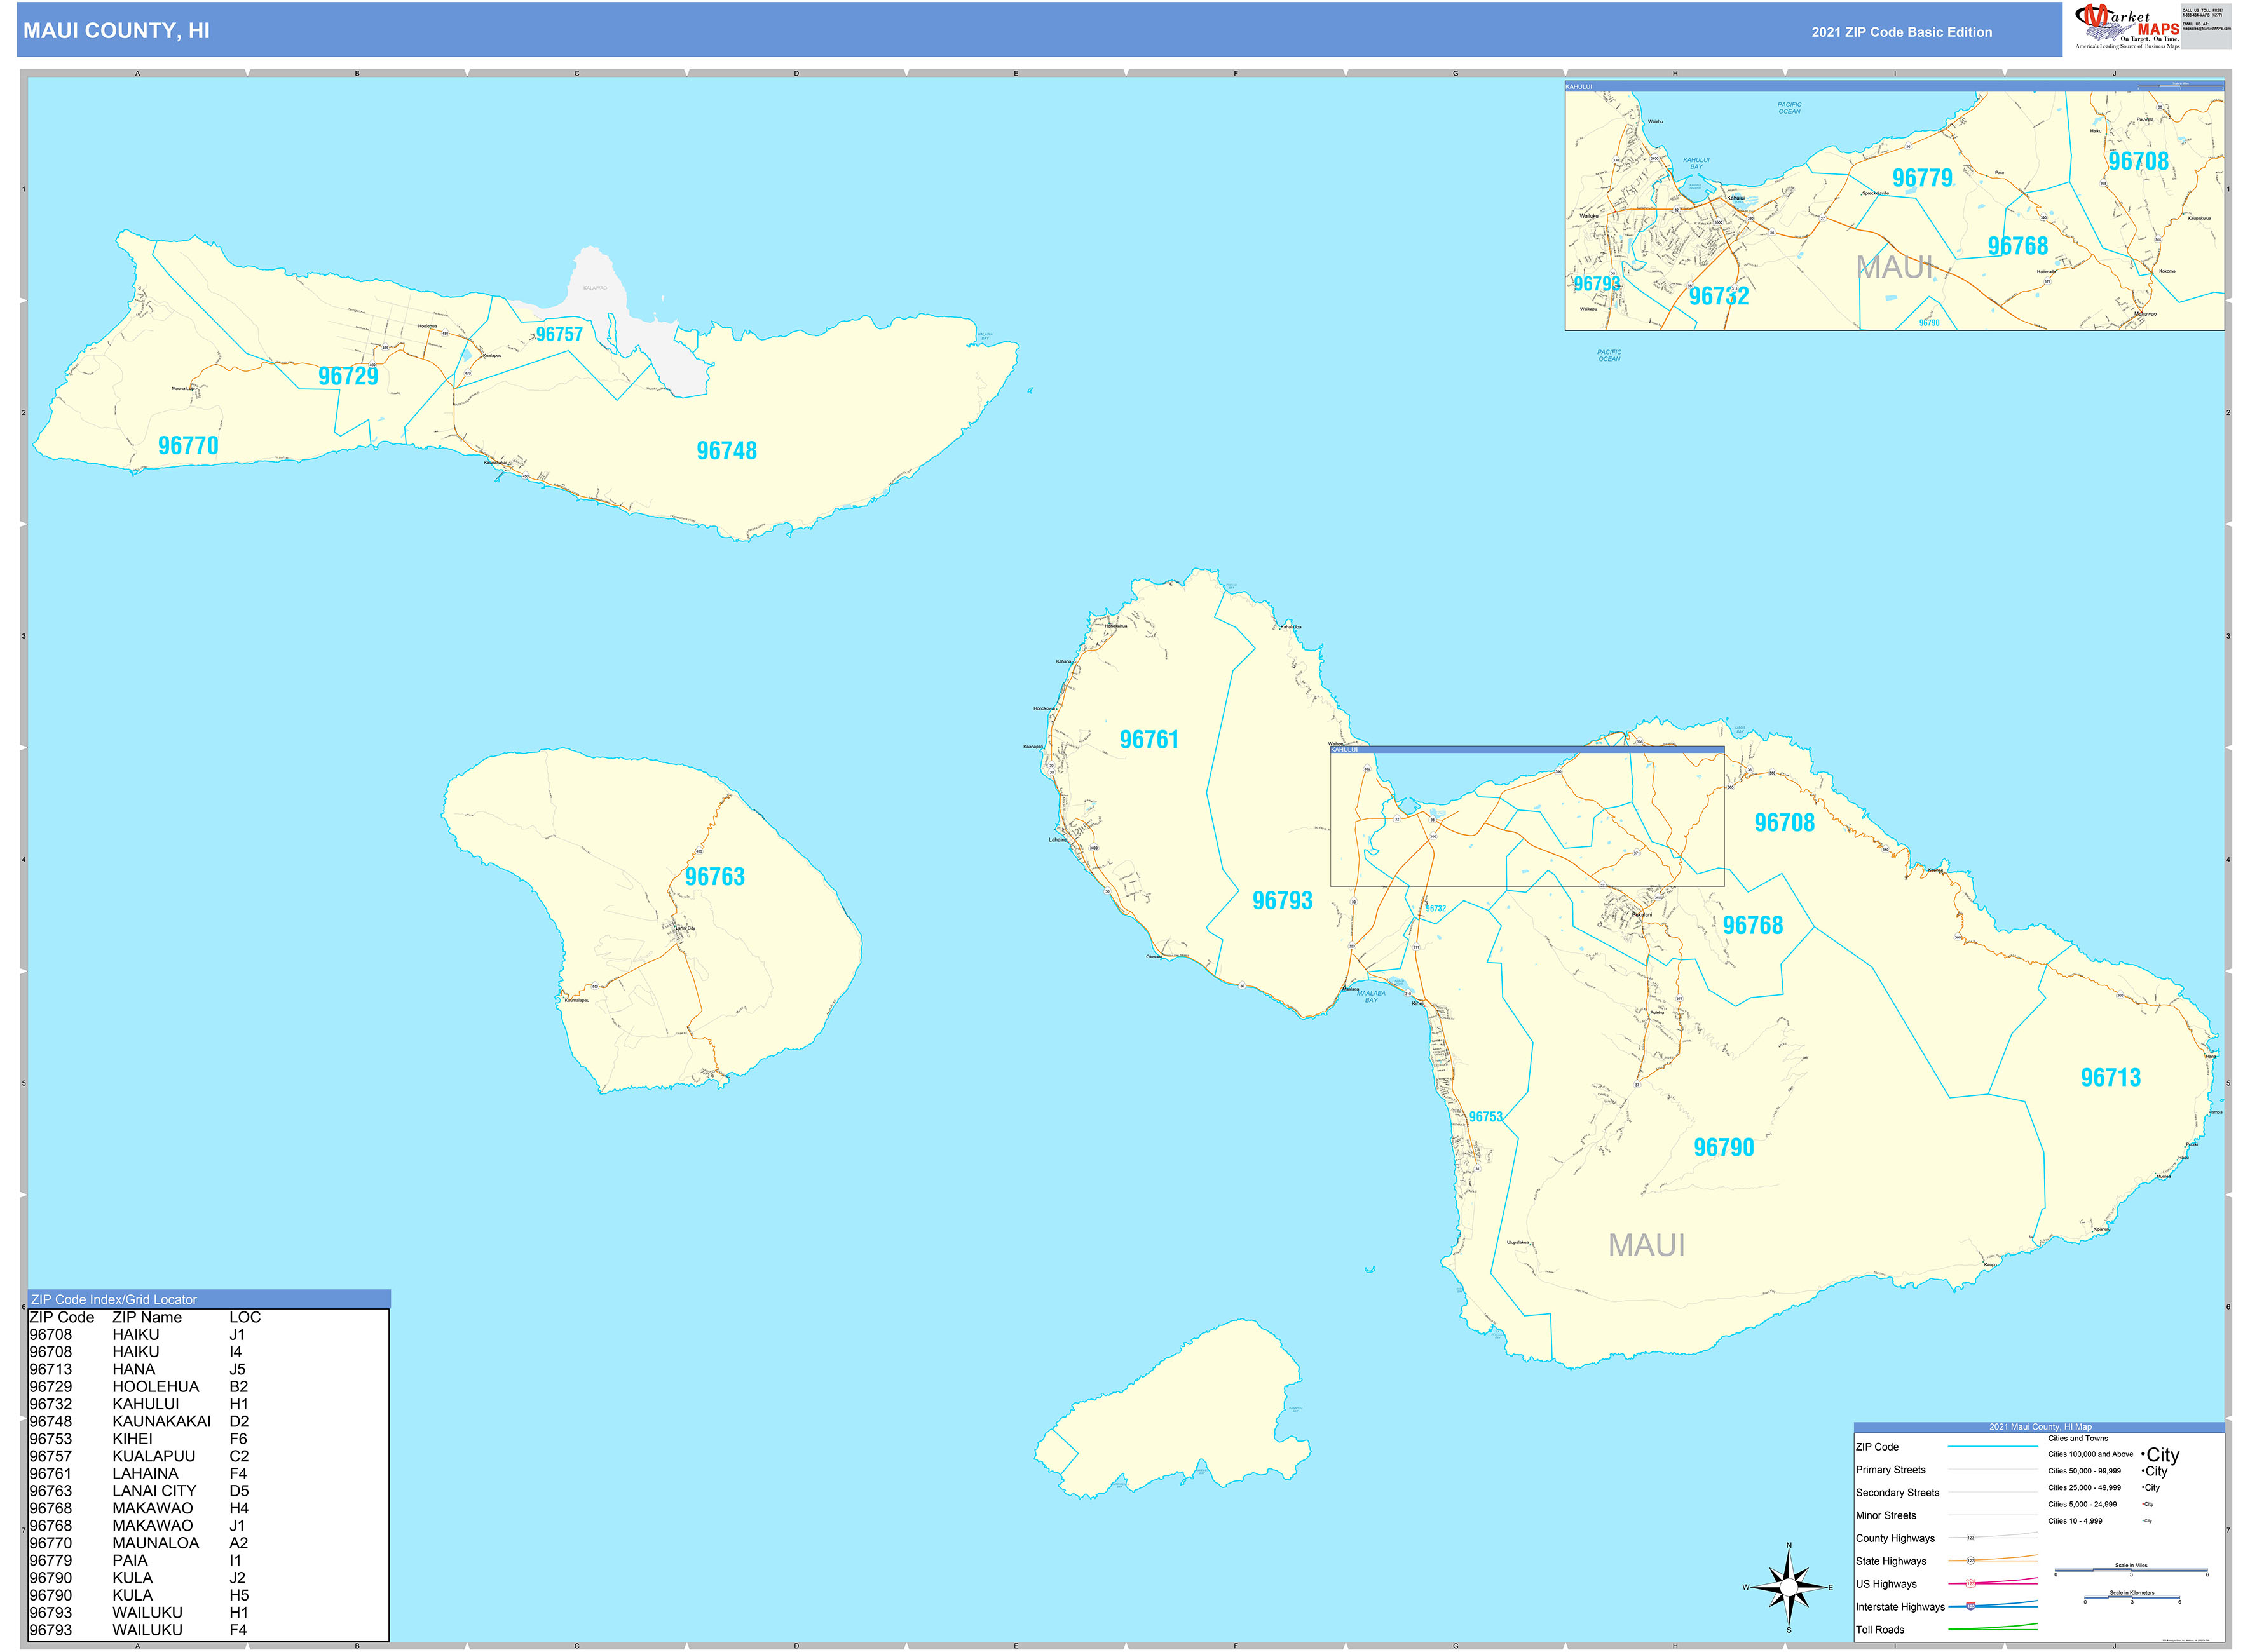Click the 96761 Lahaina ZIP label
This screenshot has width=2243, height=1652.
(1149, 740)
